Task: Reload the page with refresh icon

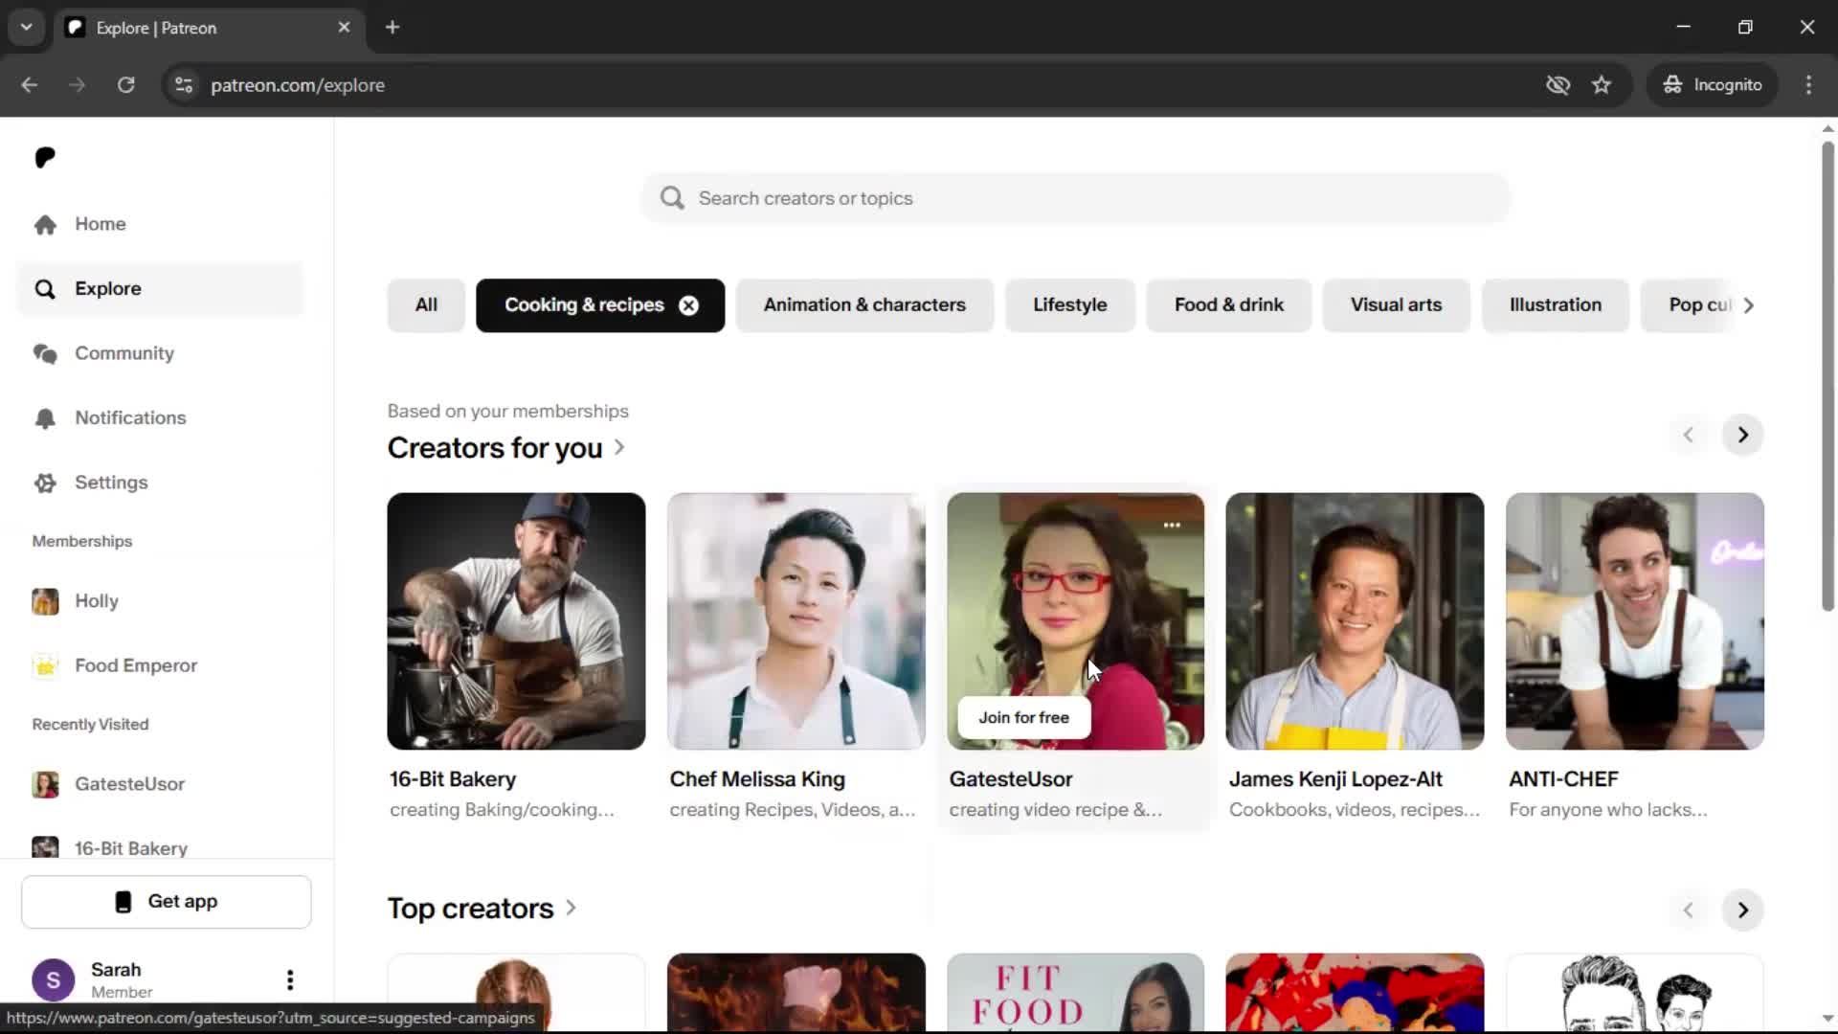Action: click(125, 85)
